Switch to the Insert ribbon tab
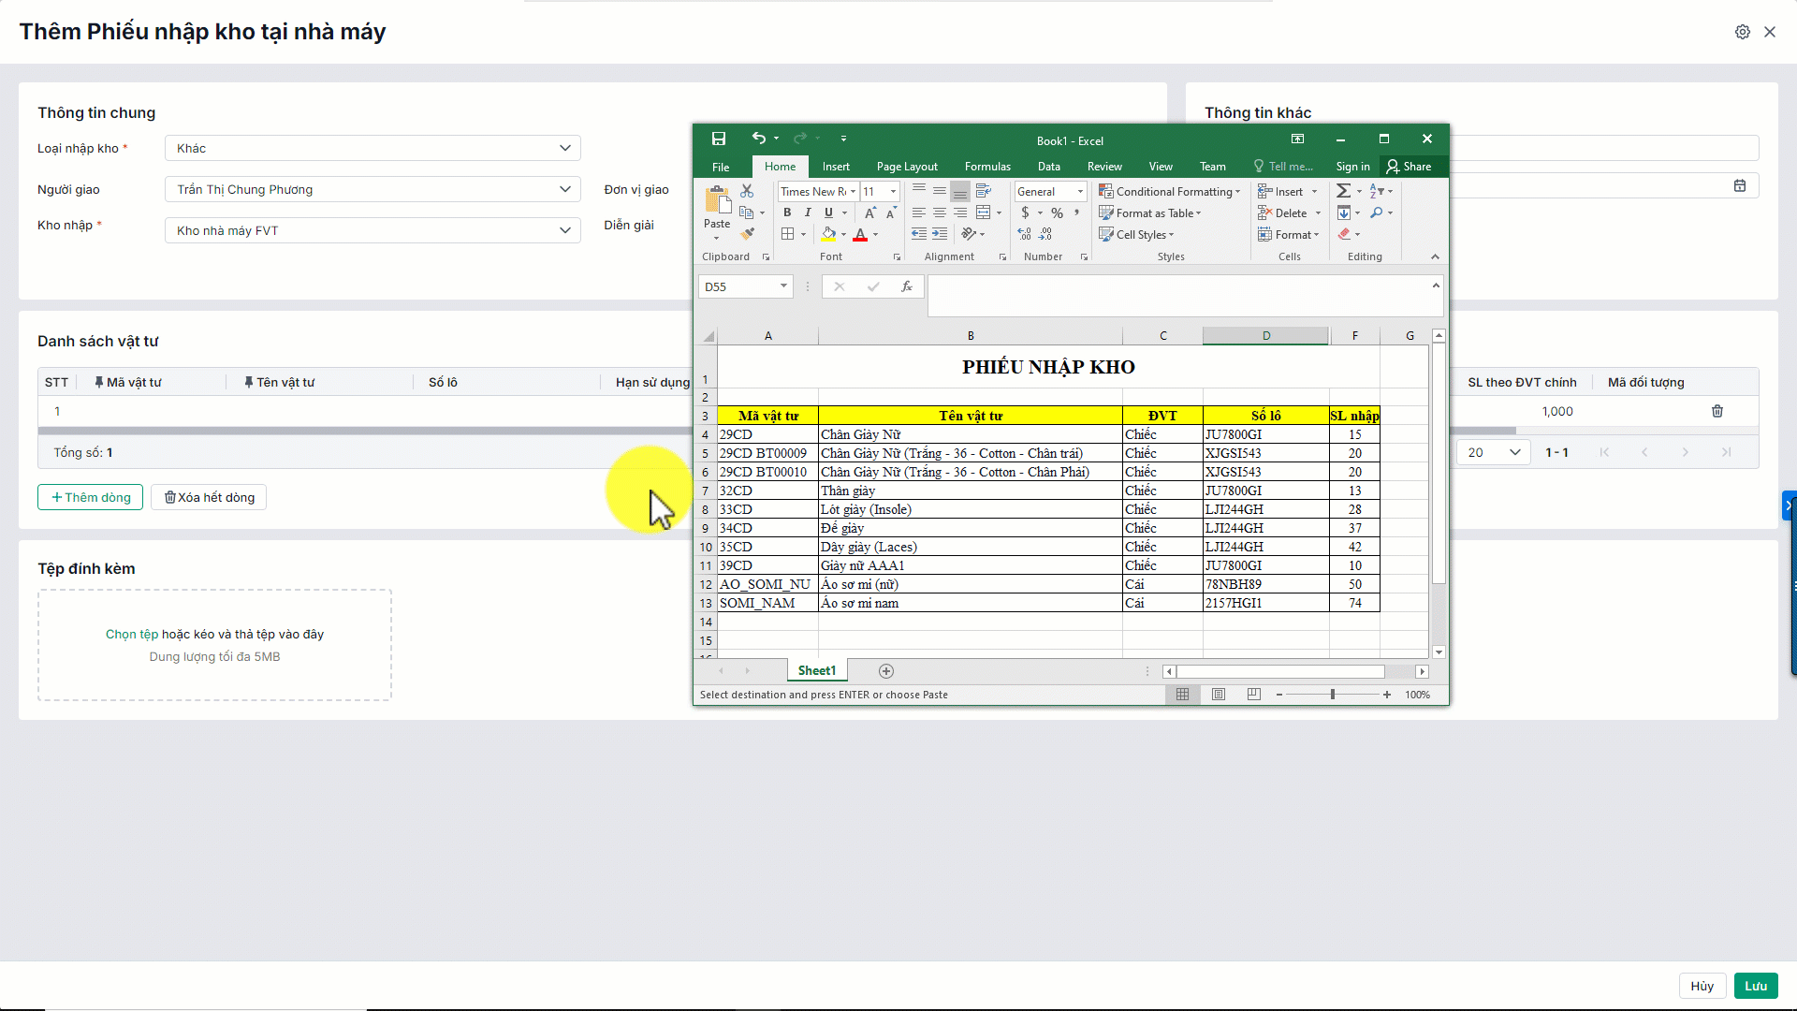The width and height of the screenshot is (1797, 1011). (836, 167)
